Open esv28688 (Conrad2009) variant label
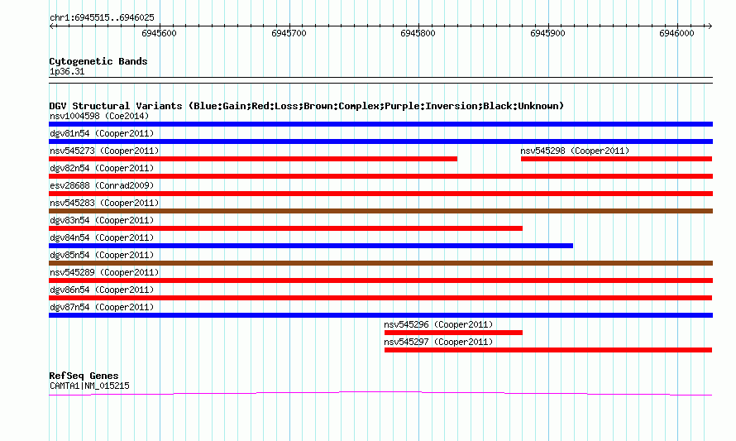This screenshot has width=736, height=441. [x=102, y=185]
